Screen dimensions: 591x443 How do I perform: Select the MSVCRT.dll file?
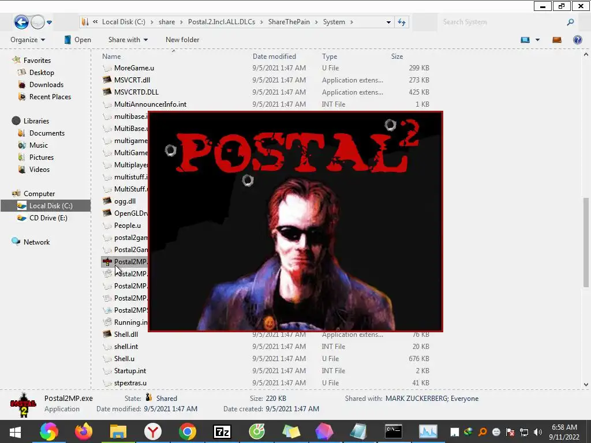pos(132,80)
